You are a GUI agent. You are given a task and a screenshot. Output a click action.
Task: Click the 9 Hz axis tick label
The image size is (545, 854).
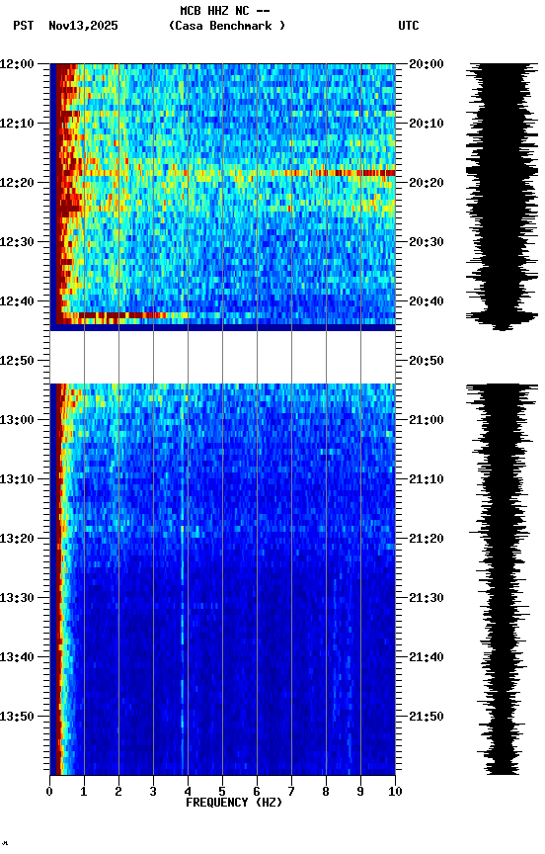(x=360, y=792)
